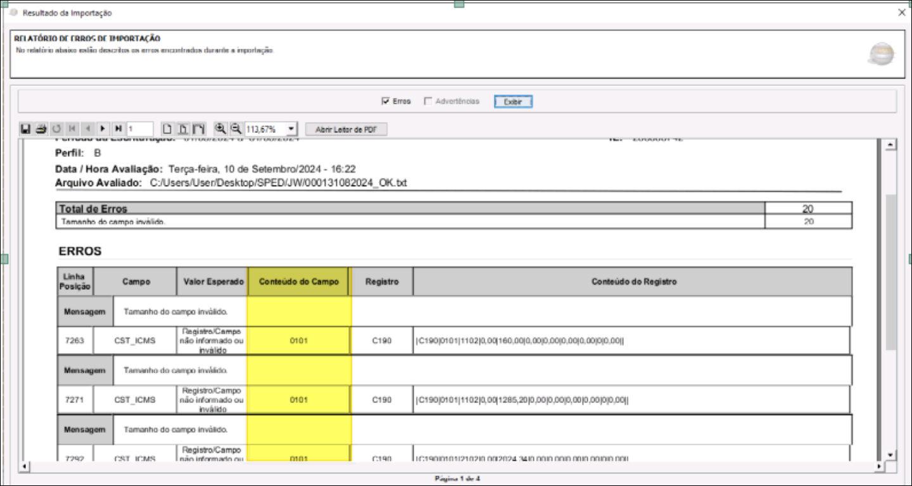Click the Valor Esperado column header
The image size is (912, 486).
(212, 282)
